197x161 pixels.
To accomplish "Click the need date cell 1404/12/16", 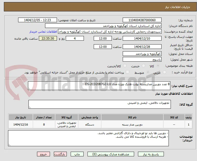I will pos(21,125).
